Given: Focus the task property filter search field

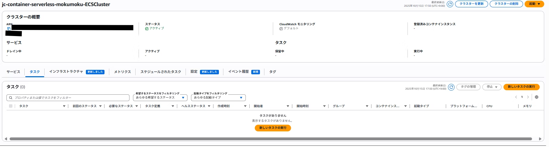Looking at the screenshot, I should tap(68, 98).
